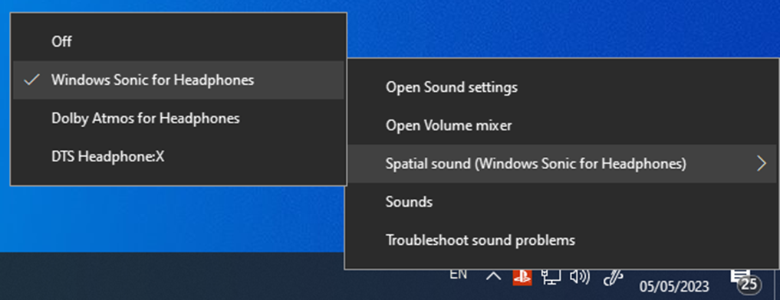The image size is (780, 300).
Task: Show hidden tray icons with up chevron
Action: click(x=493, y=276)
